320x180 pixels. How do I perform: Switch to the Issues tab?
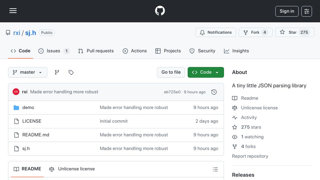54,51
